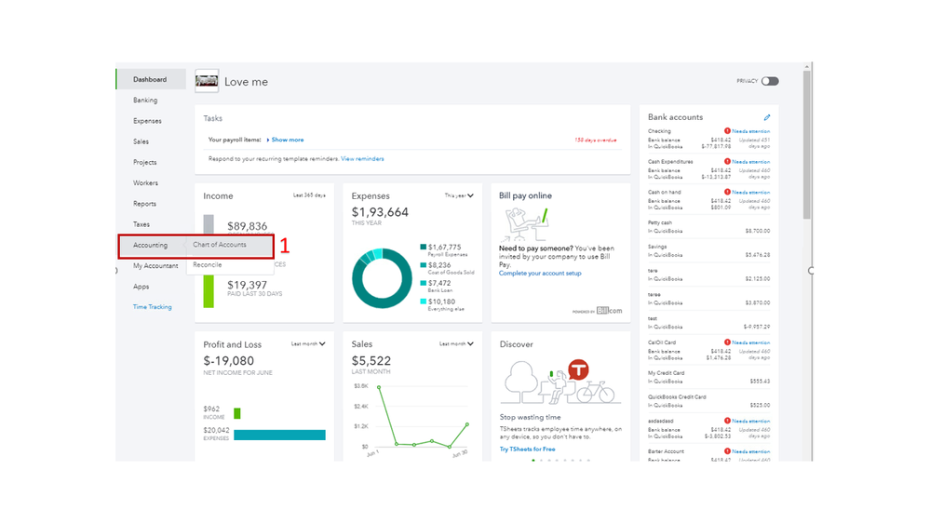930x523 pixels.
Task: Click the Payroll Expenses $1,67,775 legend swatch
Action: tap(423, 247)
